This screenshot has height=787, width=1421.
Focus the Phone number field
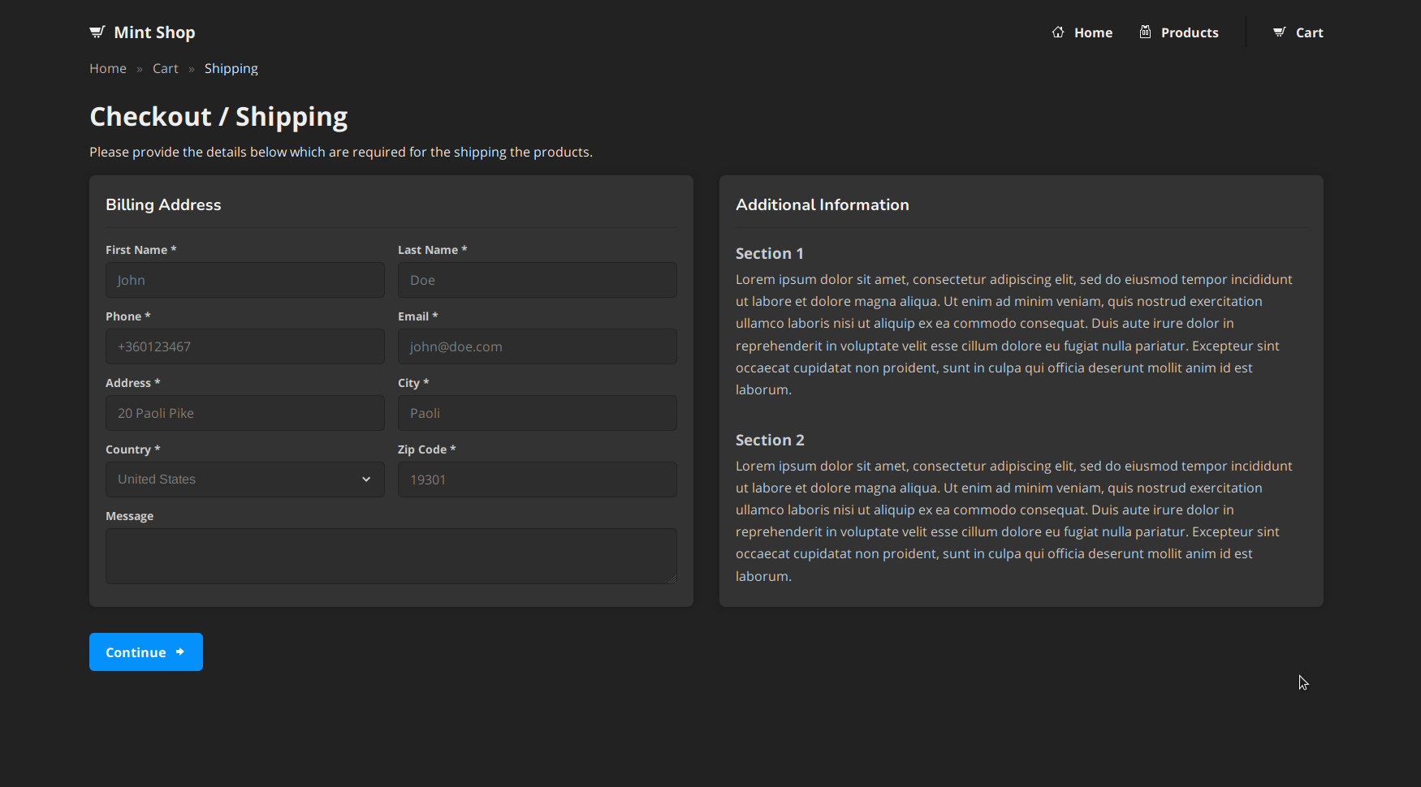[244, 346]
